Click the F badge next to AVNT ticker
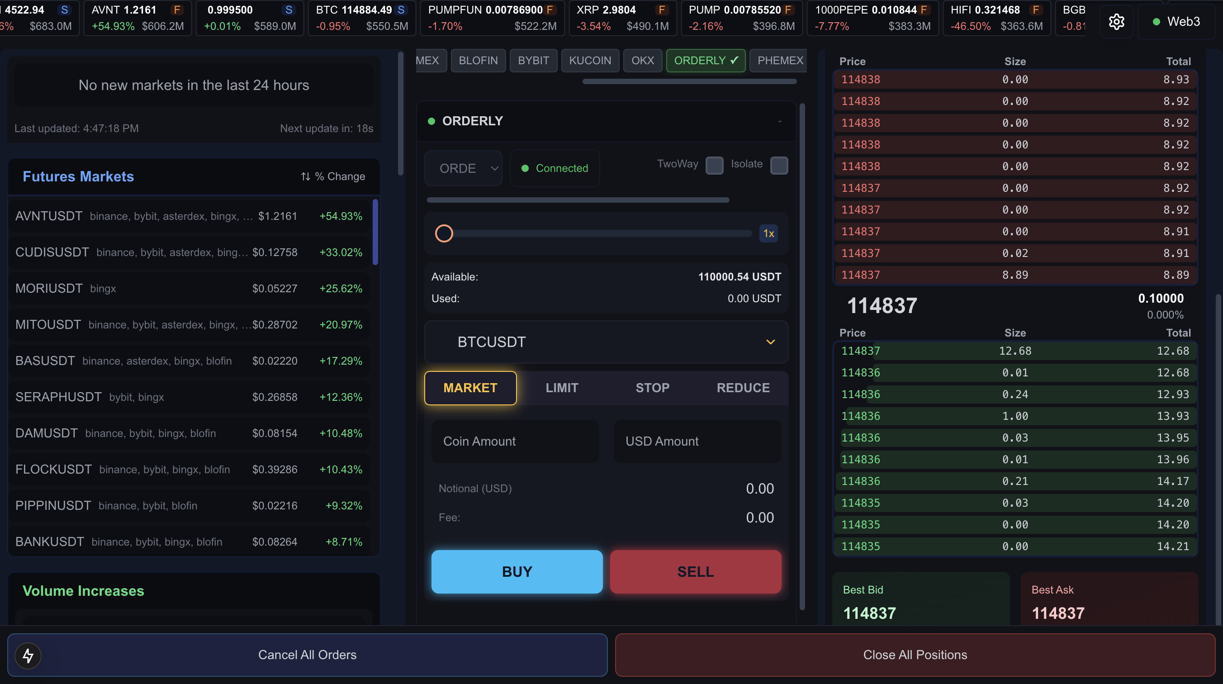The image size is (1223, 684). (x=176, y=9)
